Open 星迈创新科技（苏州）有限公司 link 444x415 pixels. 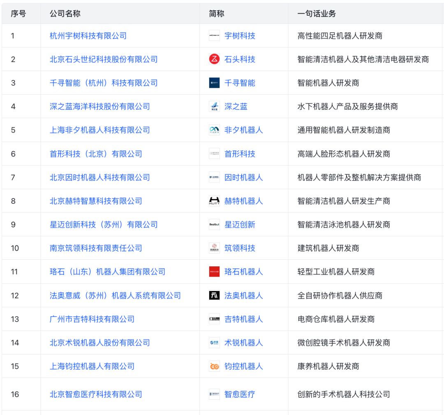(x=104, y=224)
